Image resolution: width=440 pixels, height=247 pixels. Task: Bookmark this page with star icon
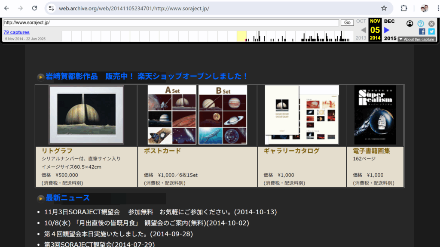pos(384,8)
